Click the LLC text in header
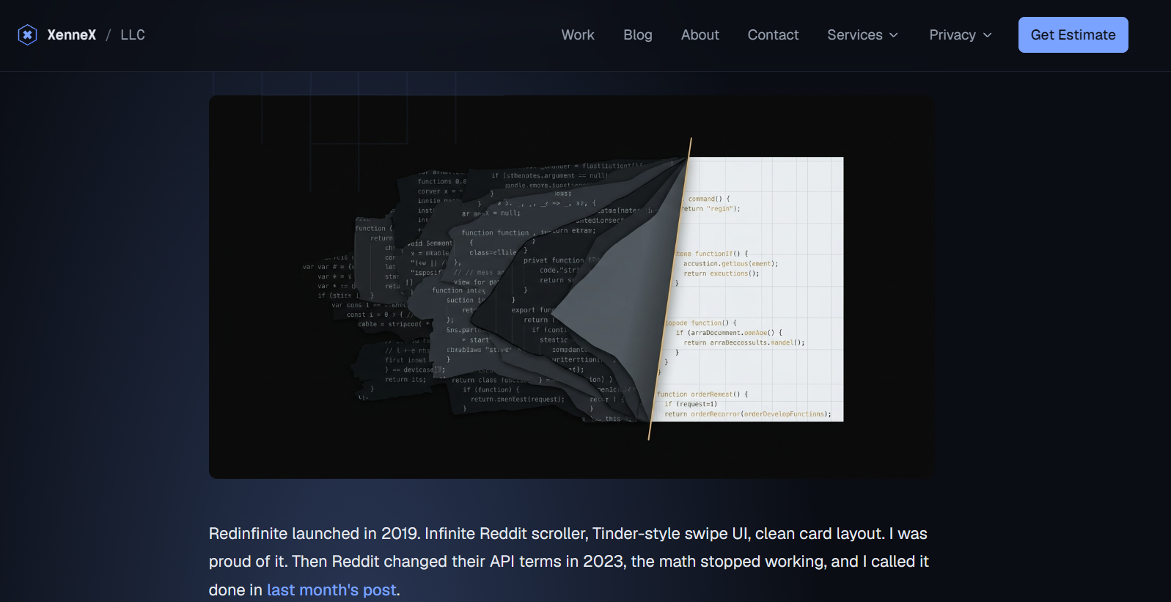Image resolution: width=1171 pixels, height=602 pixels. pyautogui.click(x=133, y=34)
